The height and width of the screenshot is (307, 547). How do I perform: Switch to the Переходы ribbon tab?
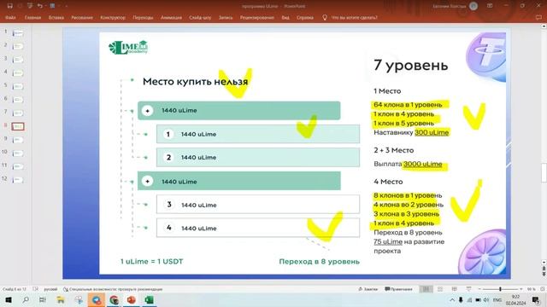pos(143,17)
